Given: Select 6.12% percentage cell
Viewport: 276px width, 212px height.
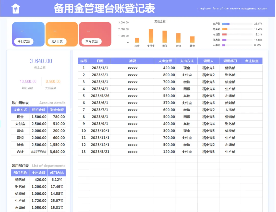Looking at the screenshot, I should 57,180.
